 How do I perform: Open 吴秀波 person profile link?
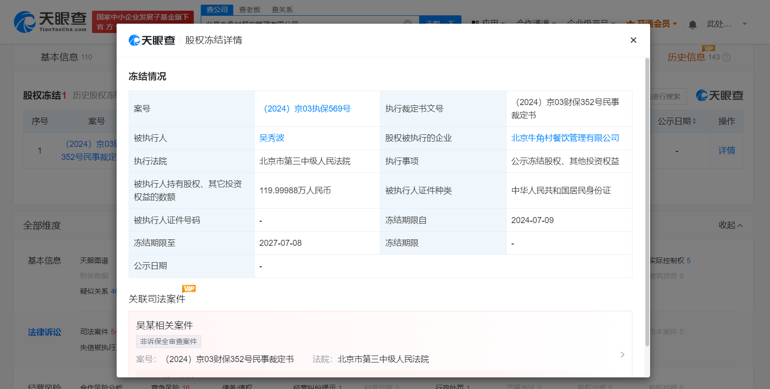click(x=272, y=138)
